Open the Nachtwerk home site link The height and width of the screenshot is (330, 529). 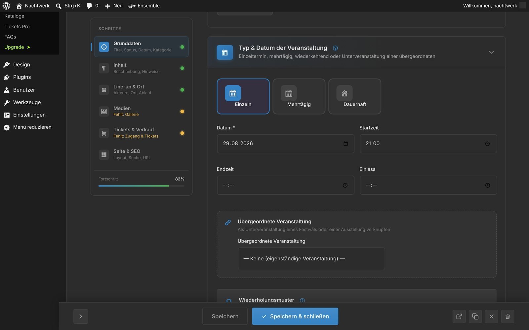(33, 6)
